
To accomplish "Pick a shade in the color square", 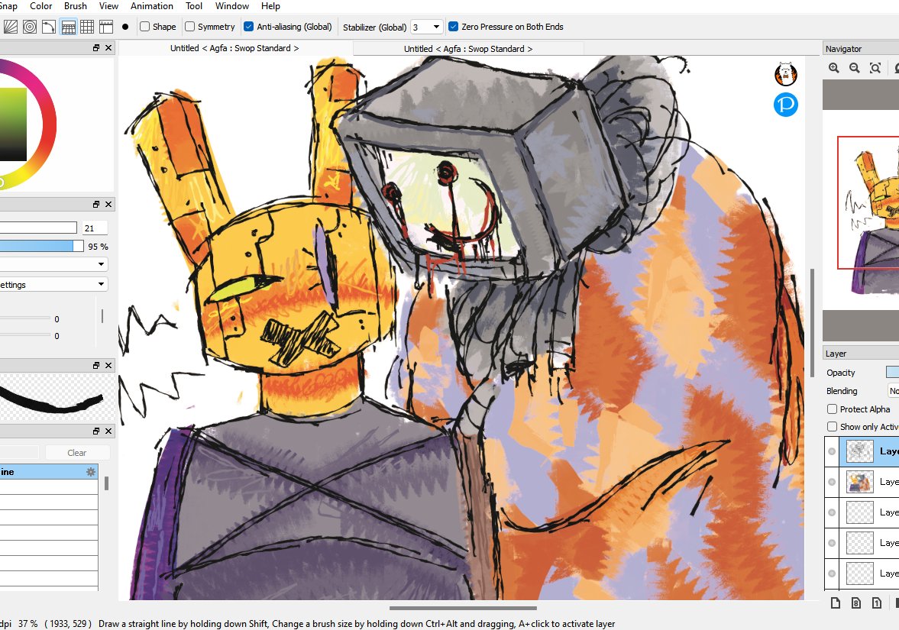I will [13, 124].
